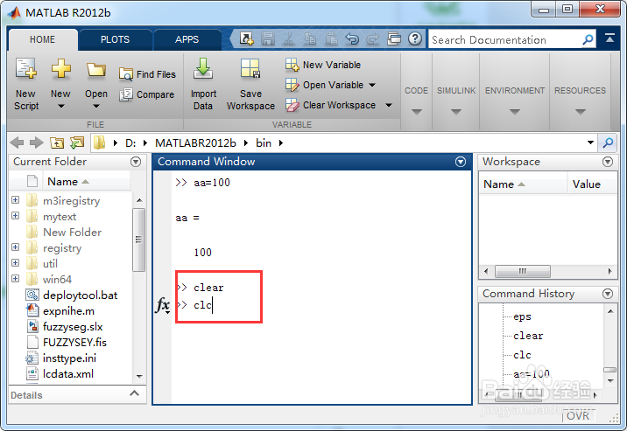The height and width of the screenshot is (431, 627).
Task: Minimize the toolstrip ribbon
Action: pos(609,38)
